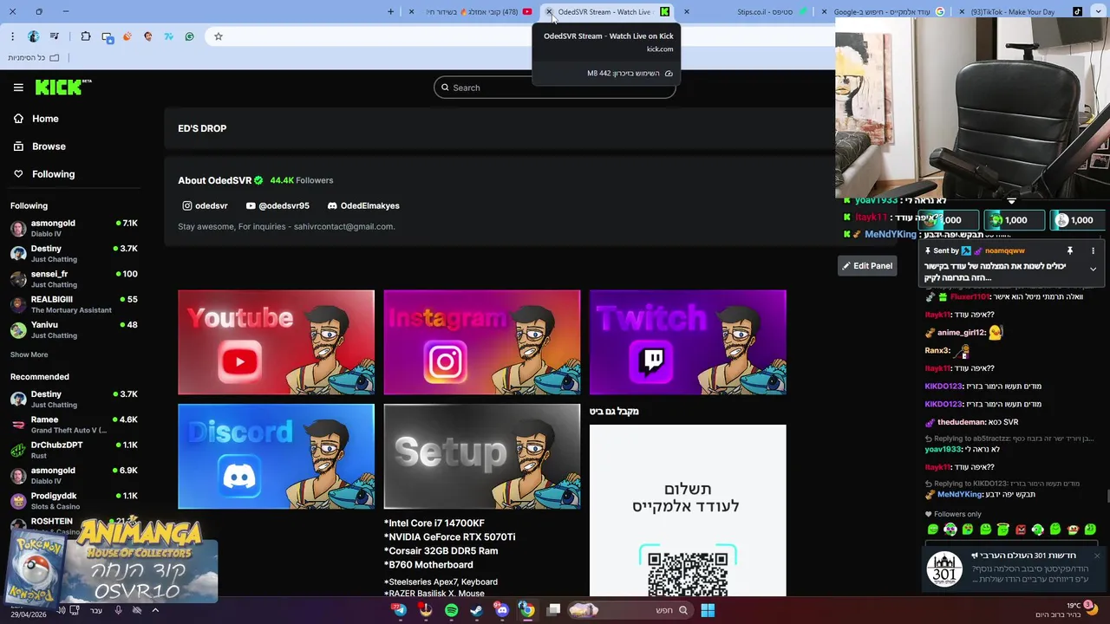The image size is (1110, 624).
Task: Click the 301 news notification logo
Action: click(944, 569)
